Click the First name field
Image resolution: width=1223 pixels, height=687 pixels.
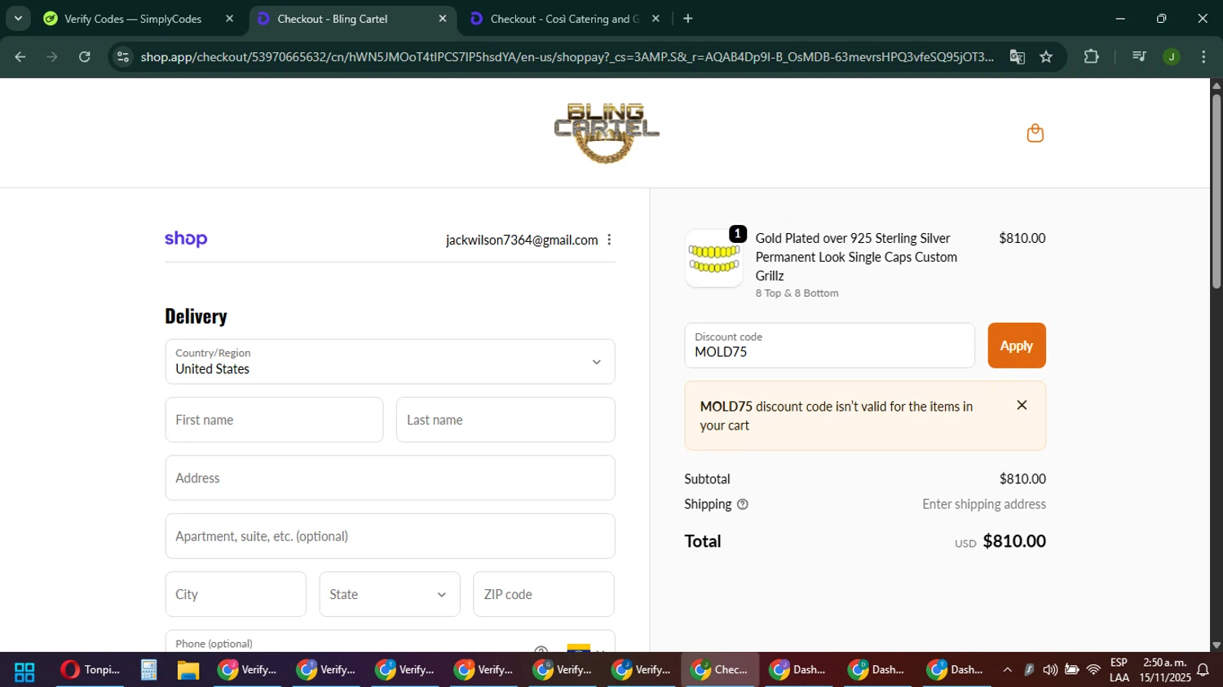tap(274, 420)
